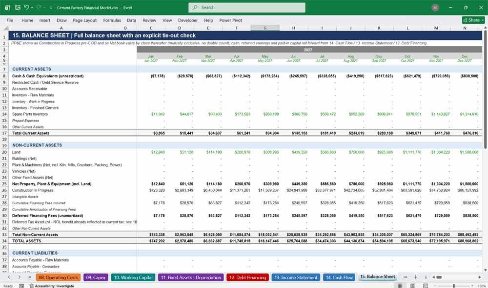Image resolution: width=488 pixels, height=288 pixels.
Task: Click the next sheet navigation arrow
Action: point(20,277)
